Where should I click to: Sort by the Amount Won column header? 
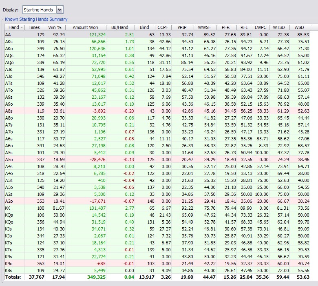(86, 27)
